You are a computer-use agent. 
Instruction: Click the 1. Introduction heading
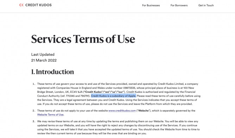[x=52, y=72]
